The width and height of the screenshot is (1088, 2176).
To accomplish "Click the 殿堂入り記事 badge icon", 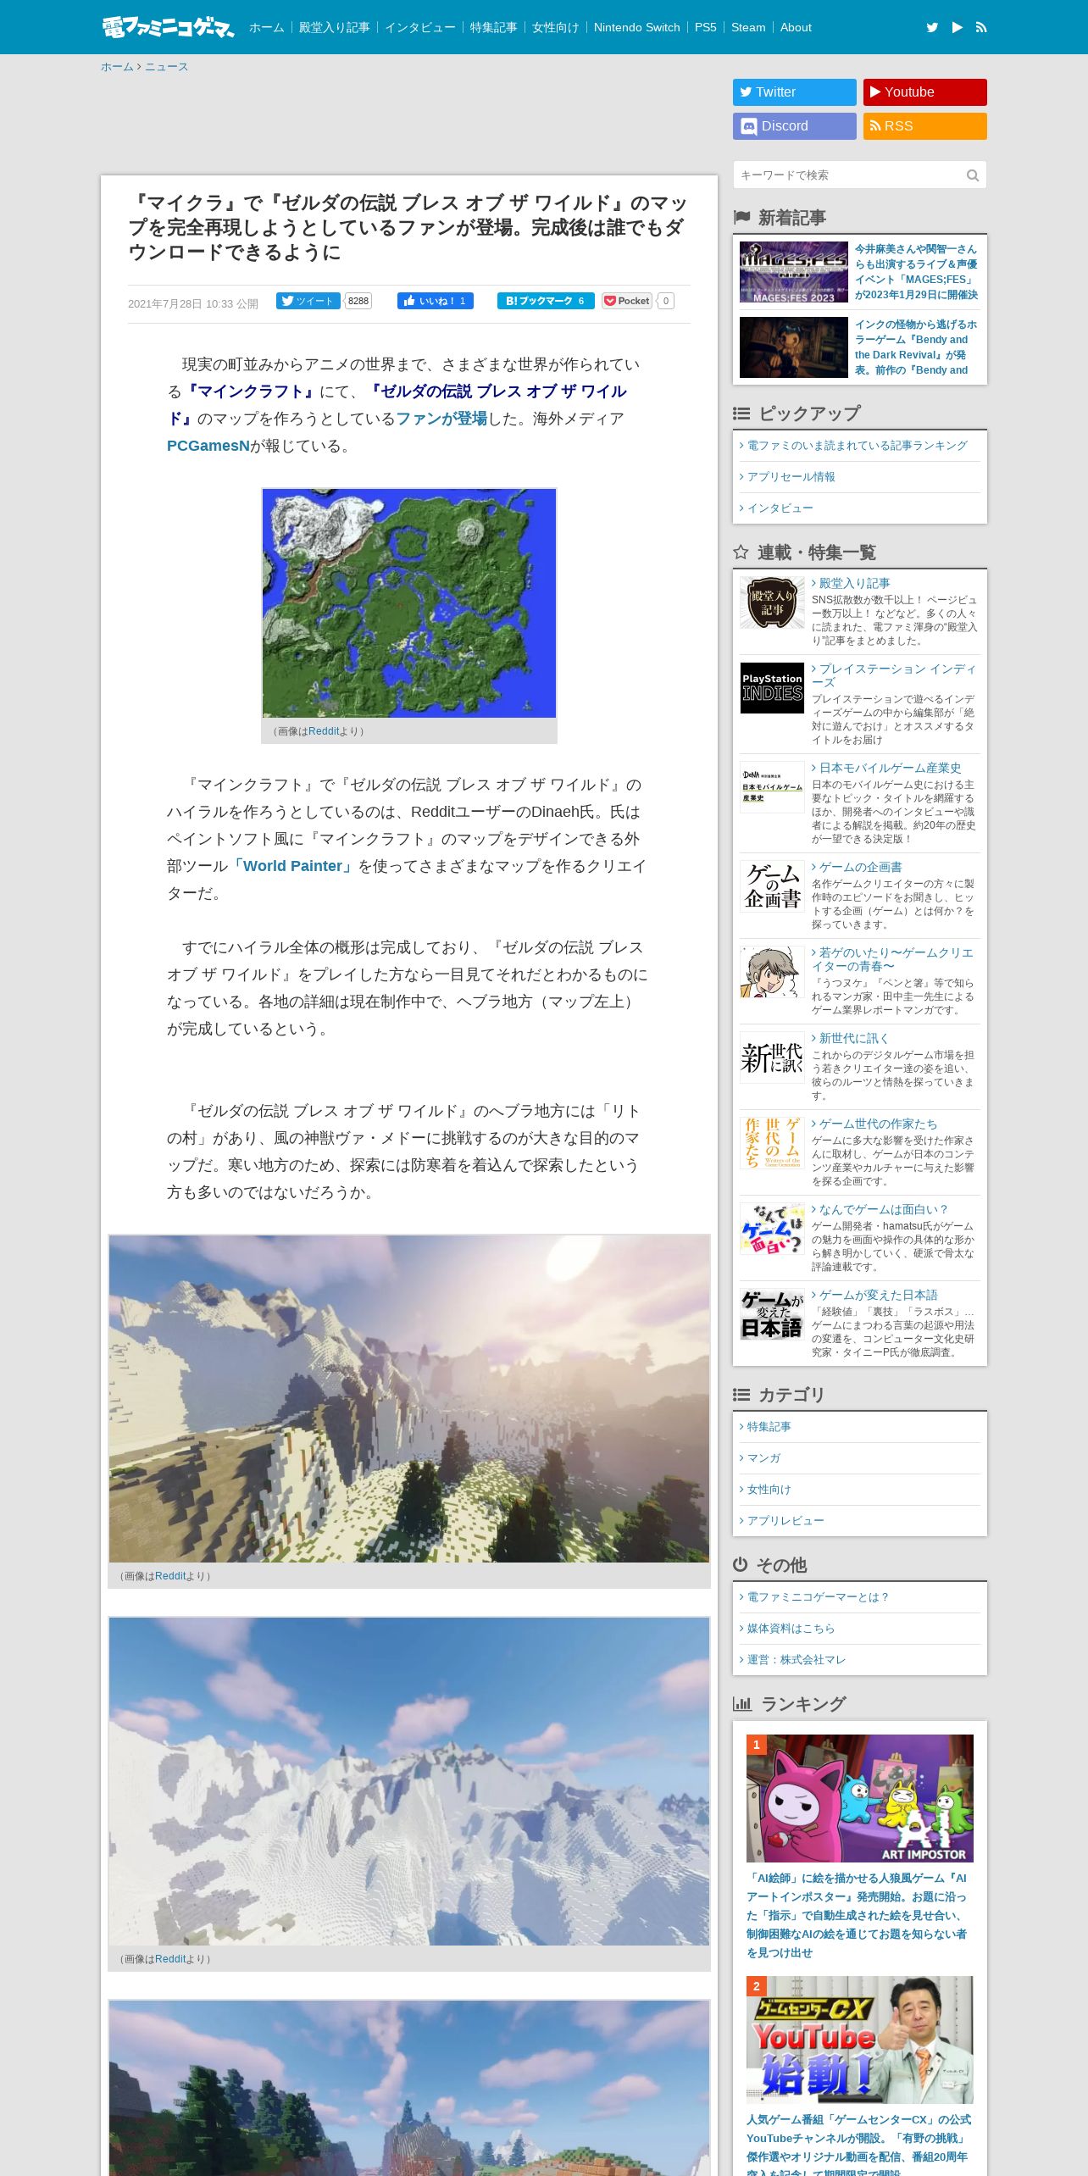I will click(x=772, y=602).
